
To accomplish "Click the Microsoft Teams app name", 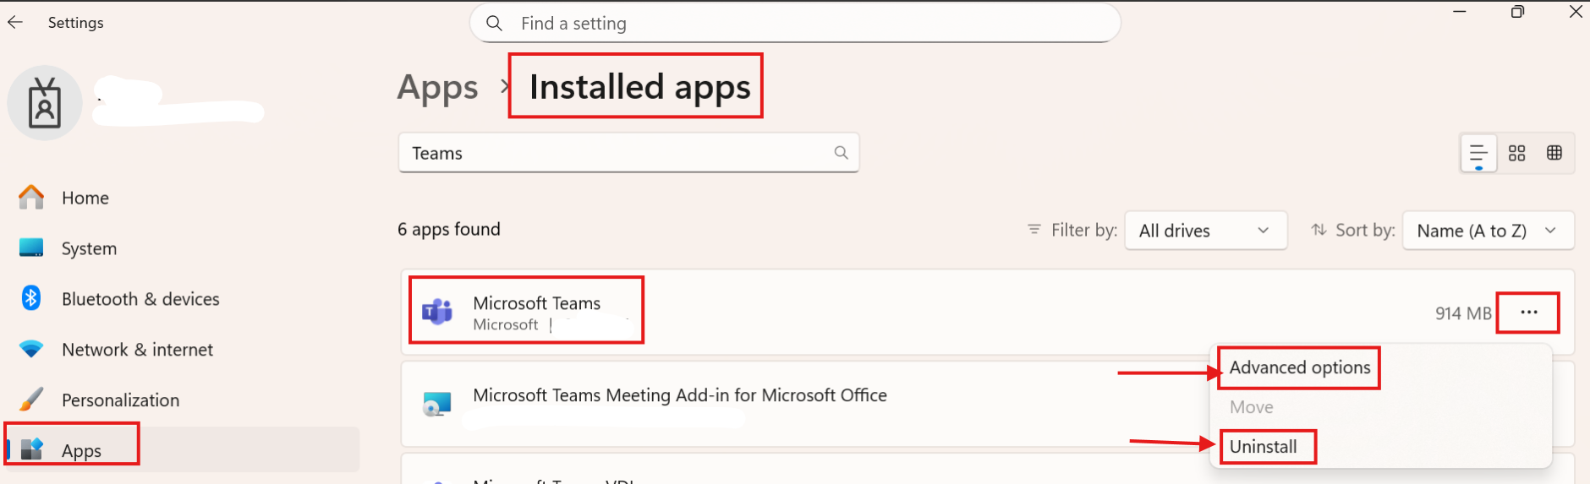I will point(537,303).
